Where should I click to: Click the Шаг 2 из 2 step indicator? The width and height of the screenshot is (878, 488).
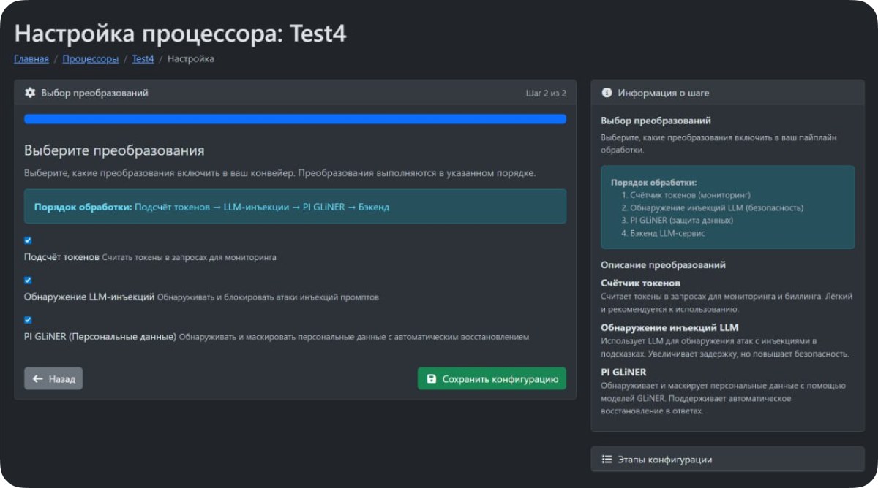pyautogui.click(x=546, y=94)
